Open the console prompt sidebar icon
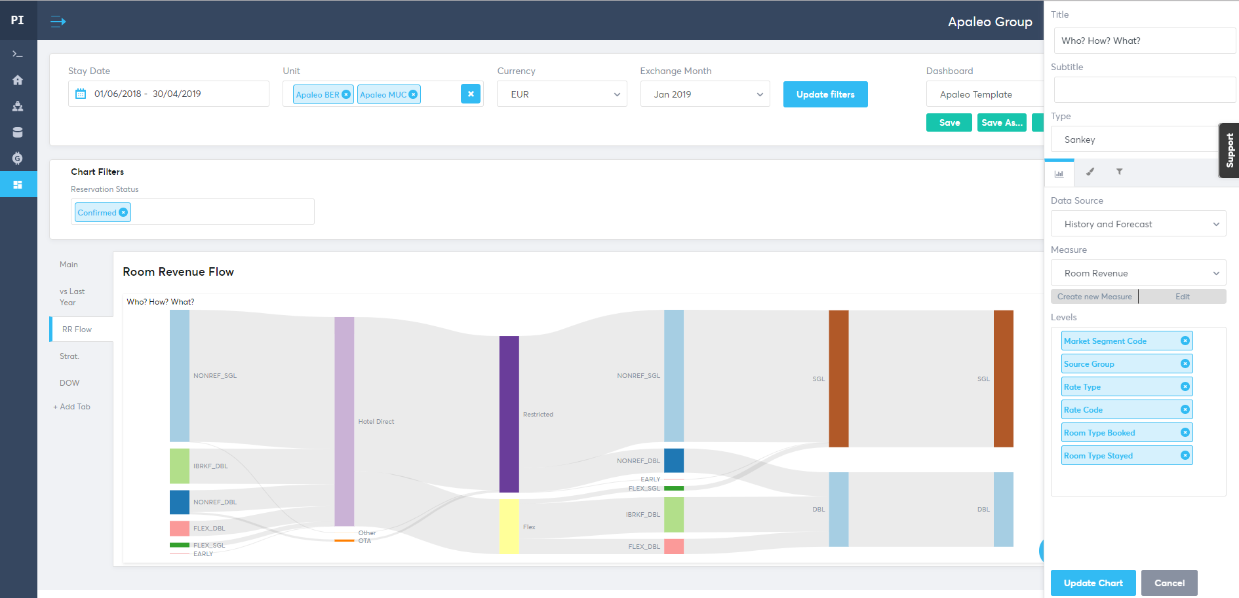 click(x=18, y=54)
